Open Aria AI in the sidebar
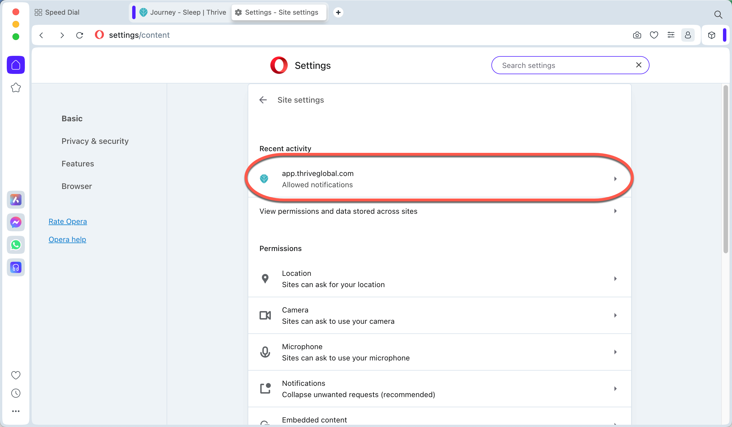 (16, 200)
